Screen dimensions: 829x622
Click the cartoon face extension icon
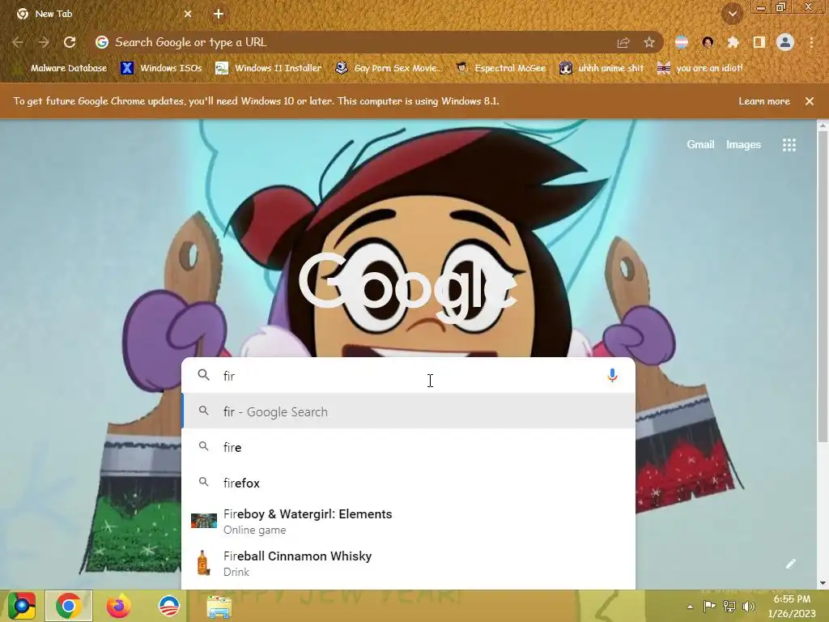click(x=708, y=42)
